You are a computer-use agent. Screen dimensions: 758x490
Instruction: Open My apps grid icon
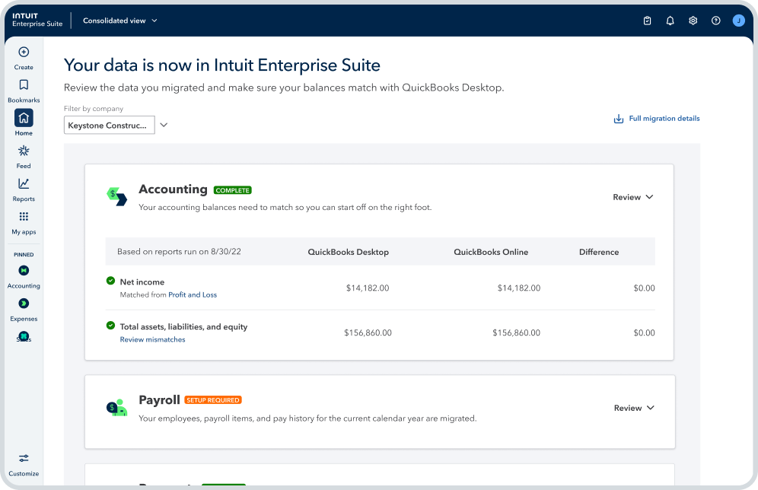[x=24, y=217]
